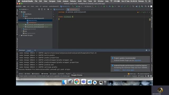Viewport: 169px width, 95px height.
Task: Expand the manifests folder
Action: click(x=21, y=14)
